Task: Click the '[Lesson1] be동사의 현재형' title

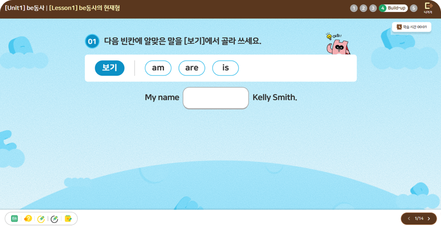Action: (84, 8)
